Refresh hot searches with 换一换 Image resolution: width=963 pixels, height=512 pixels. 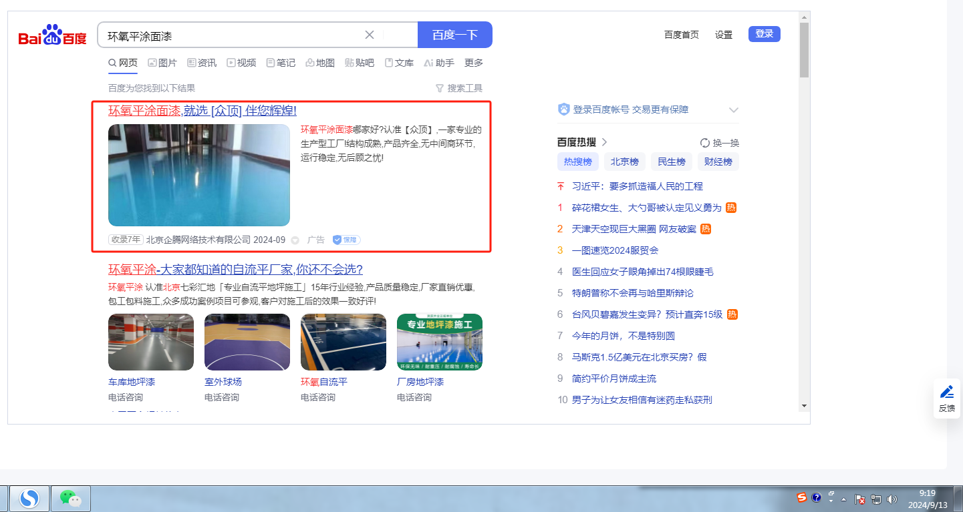[720, 143]
